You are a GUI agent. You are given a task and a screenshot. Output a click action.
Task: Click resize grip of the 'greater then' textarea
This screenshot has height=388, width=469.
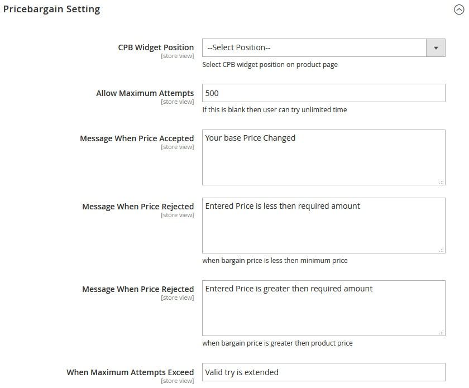441,332
